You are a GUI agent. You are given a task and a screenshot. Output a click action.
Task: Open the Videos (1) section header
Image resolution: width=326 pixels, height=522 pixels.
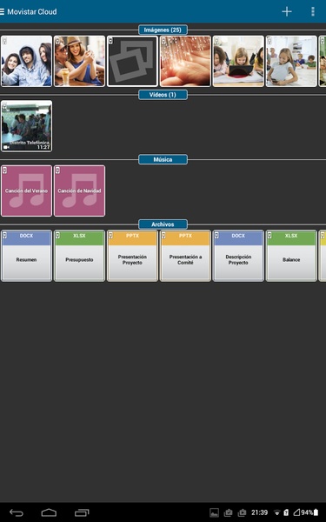pyautogui.click(x=163, y=95)
